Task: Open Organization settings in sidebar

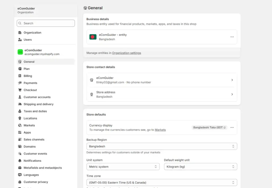Action: pos(32,32)
